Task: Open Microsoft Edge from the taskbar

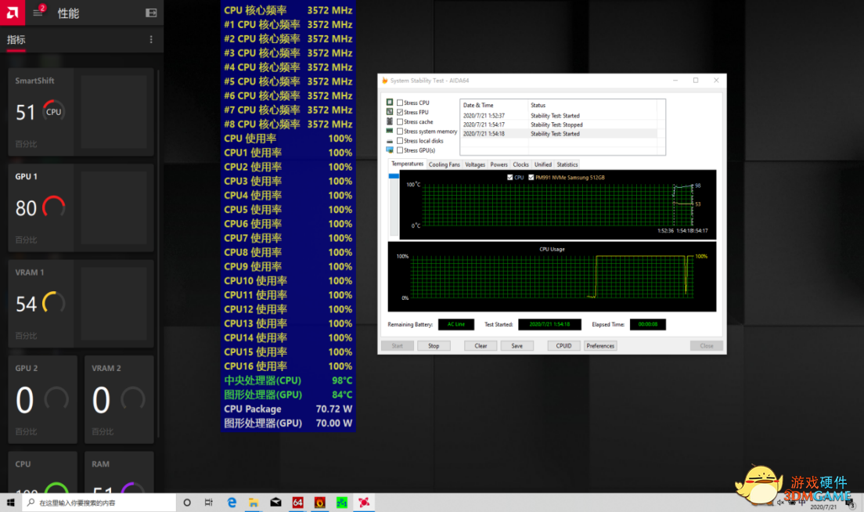Action: 232,503
